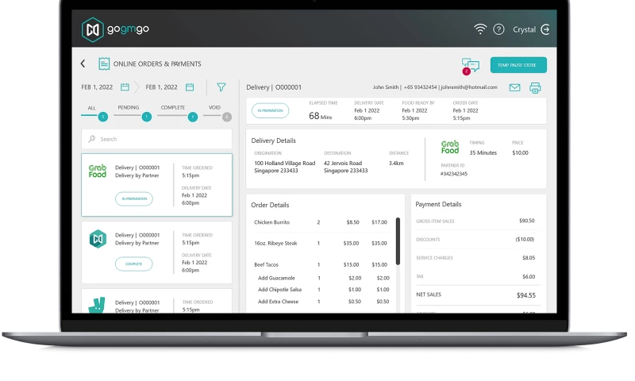
Task: Click the Add Guacamole modifier
Action: 276,278
